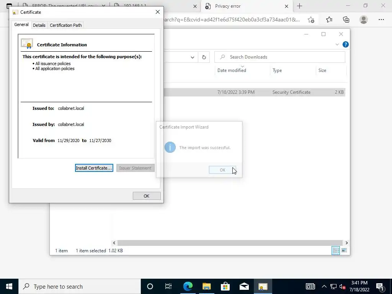Switch Explorer to details view icon

336,250
